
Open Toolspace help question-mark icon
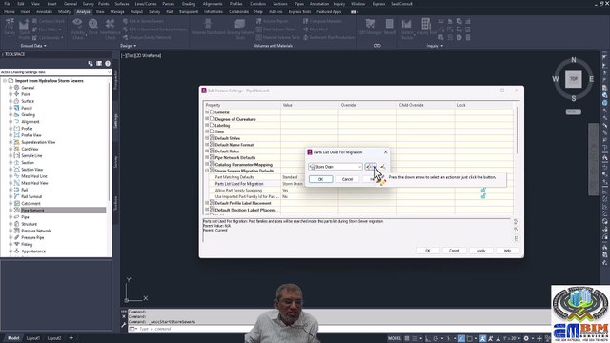point(108,64)
